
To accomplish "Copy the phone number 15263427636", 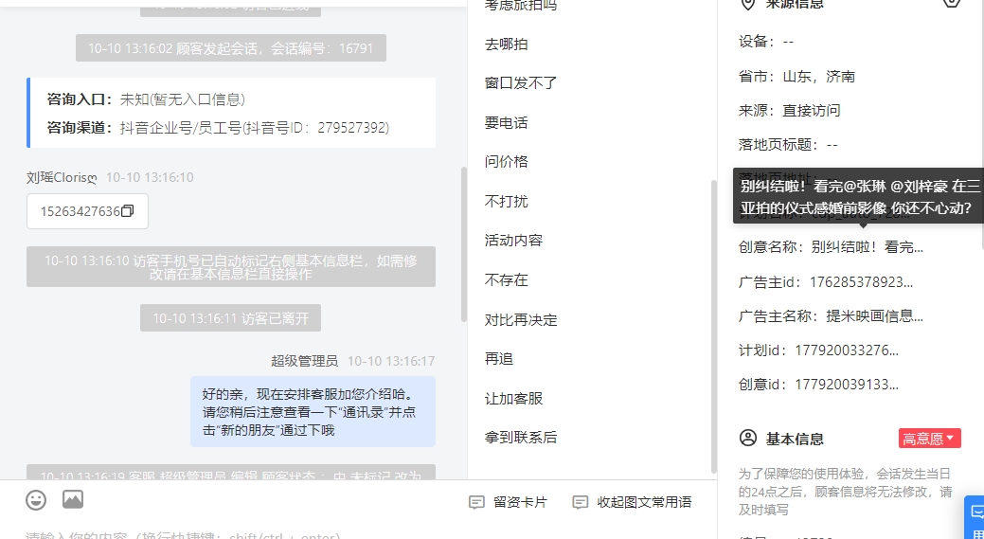I will (x=128, y=211).
